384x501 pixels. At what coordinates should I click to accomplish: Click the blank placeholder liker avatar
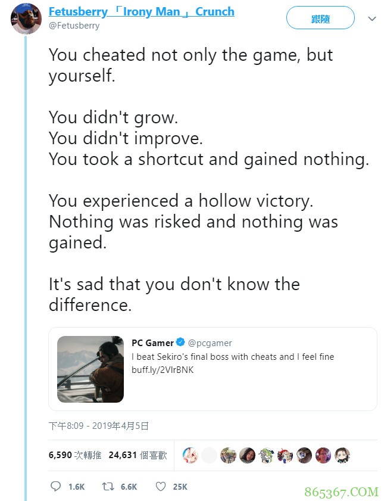[x=209, y=456]
